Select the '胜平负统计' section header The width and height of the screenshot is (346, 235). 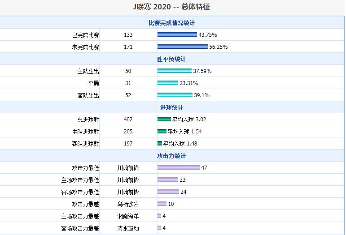click(171, 59)
